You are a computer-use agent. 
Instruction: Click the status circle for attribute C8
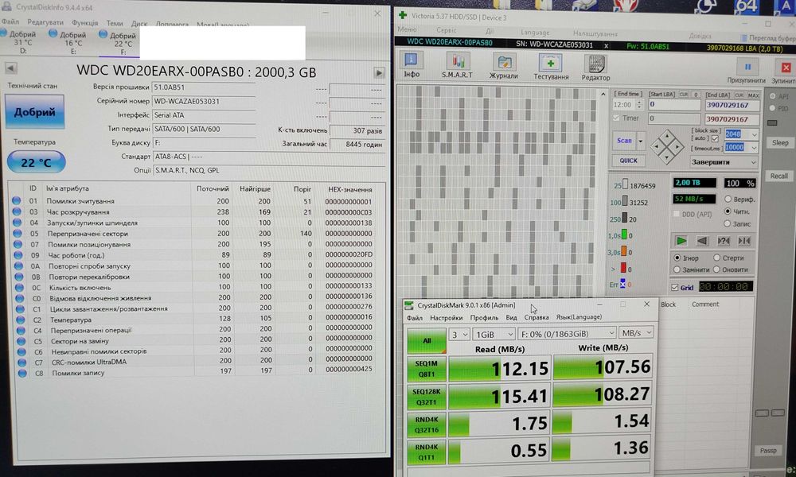pos(22,373)
